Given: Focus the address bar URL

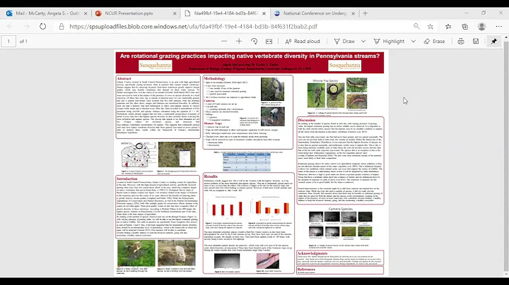Looking at the screenshot, I should coord(194,27).
